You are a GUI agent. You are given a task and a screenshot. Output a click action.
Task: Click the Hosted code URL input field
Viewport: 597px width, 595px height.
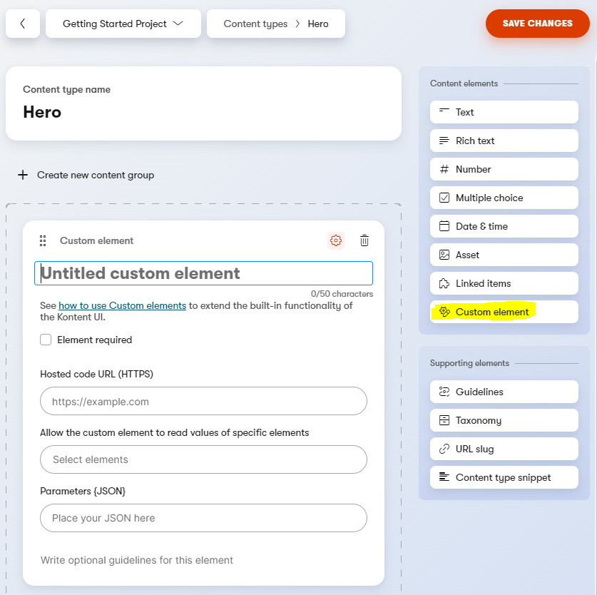pyautogui.click(x=203, y=402)
